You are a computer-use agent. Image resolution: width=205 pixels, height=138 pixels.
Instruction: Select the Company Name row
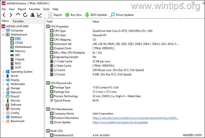click(112, 113)
